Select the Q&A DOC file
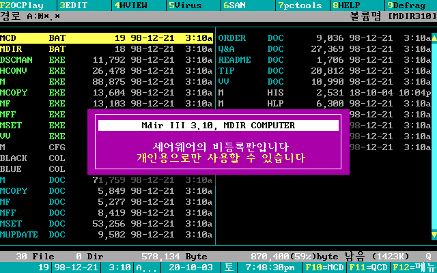The width and height of the screenshot is (437, 273). click(x=325, y=49)
